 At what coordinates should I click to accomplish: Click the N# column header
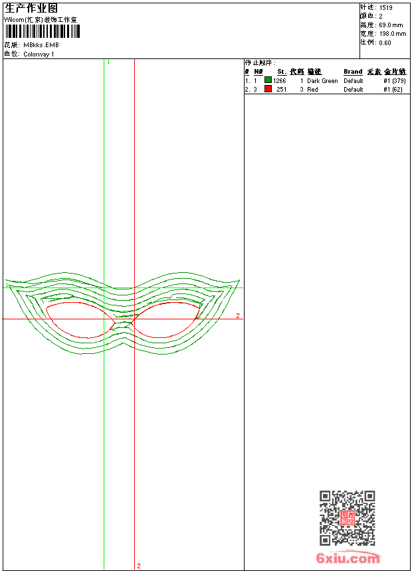tap(258, 72)
